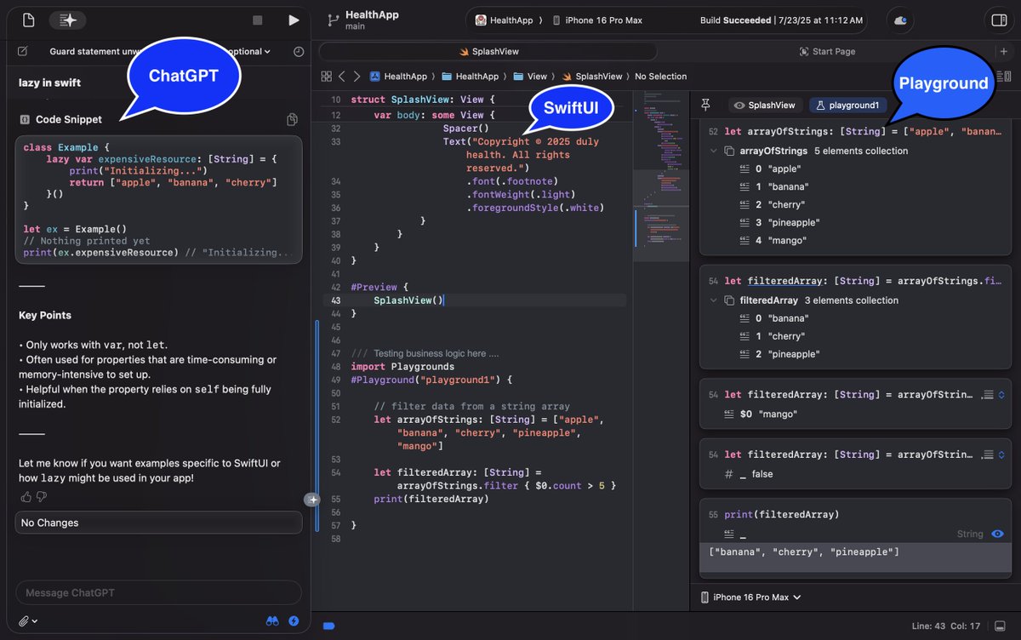Toggle the inspector panel sidebar icon

click(x=999, y=20)
